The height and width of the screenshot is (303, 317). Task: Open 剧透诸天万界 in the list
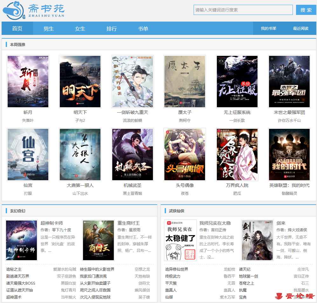click(x=17, y=276)
